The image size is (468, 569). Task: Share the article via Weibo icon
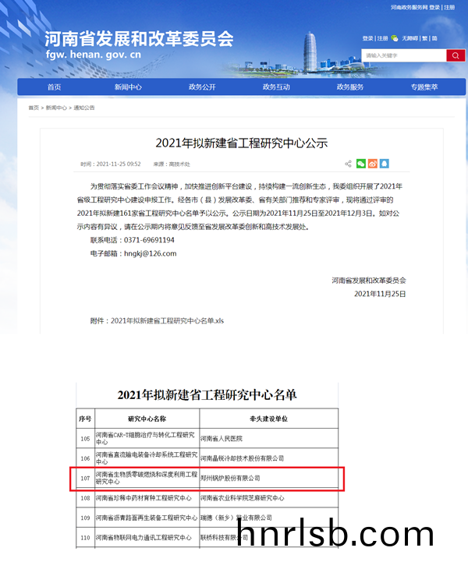pyautogui.click(x=373, y=164)
